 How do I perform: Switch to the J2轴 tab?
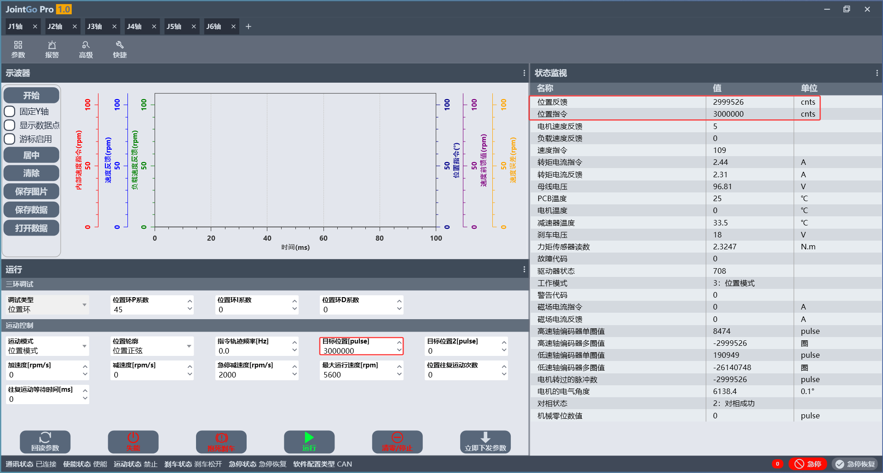point(56,27)
